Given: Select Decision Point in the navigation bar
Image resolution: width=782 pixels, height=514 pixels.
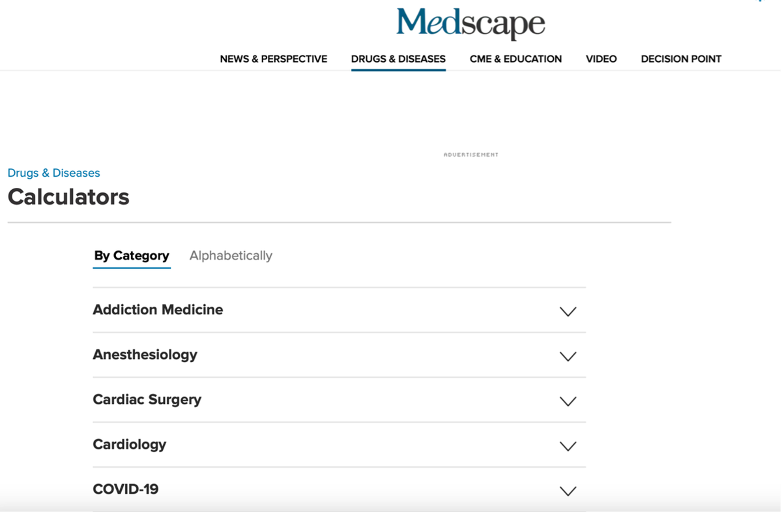Looking at the screenshot, I should pyautogui.click(x=681, y=59).
